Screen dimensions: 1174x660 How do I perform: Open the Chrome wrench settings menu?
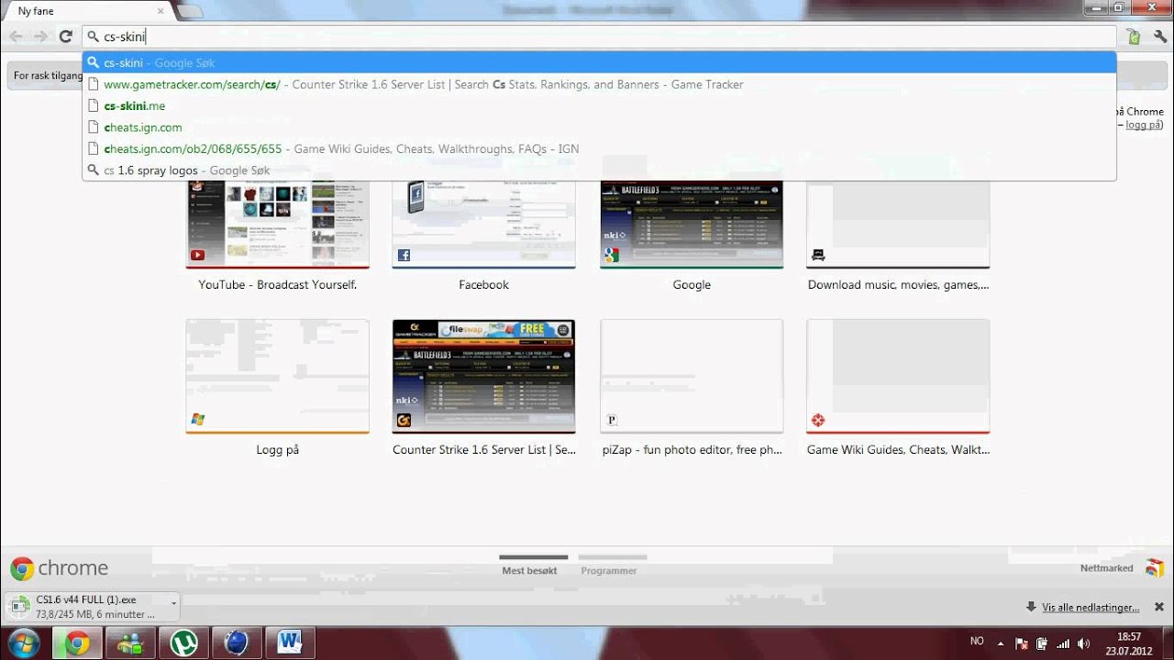tap(1160, 37)
